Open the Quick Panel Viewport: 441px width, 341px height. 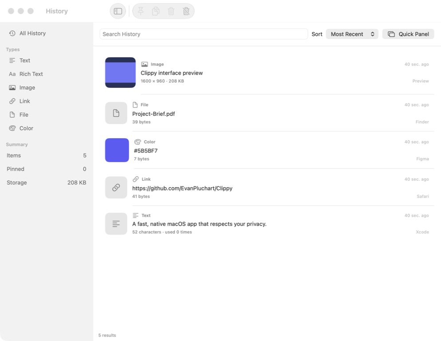[x=408, y=34]
